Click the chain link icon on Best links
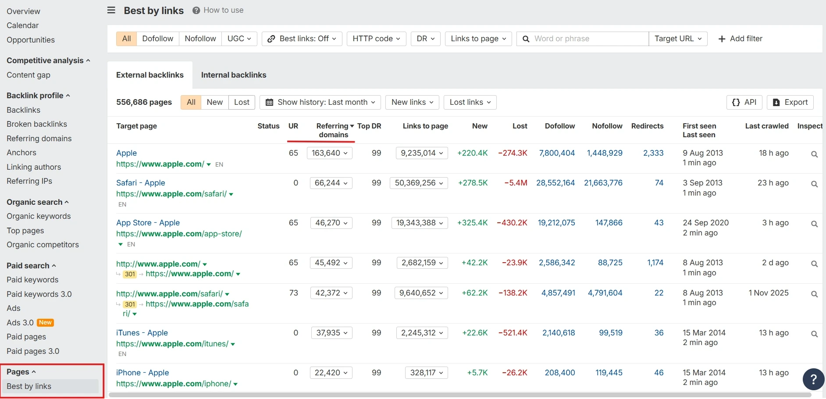 (x=272, y=39)
